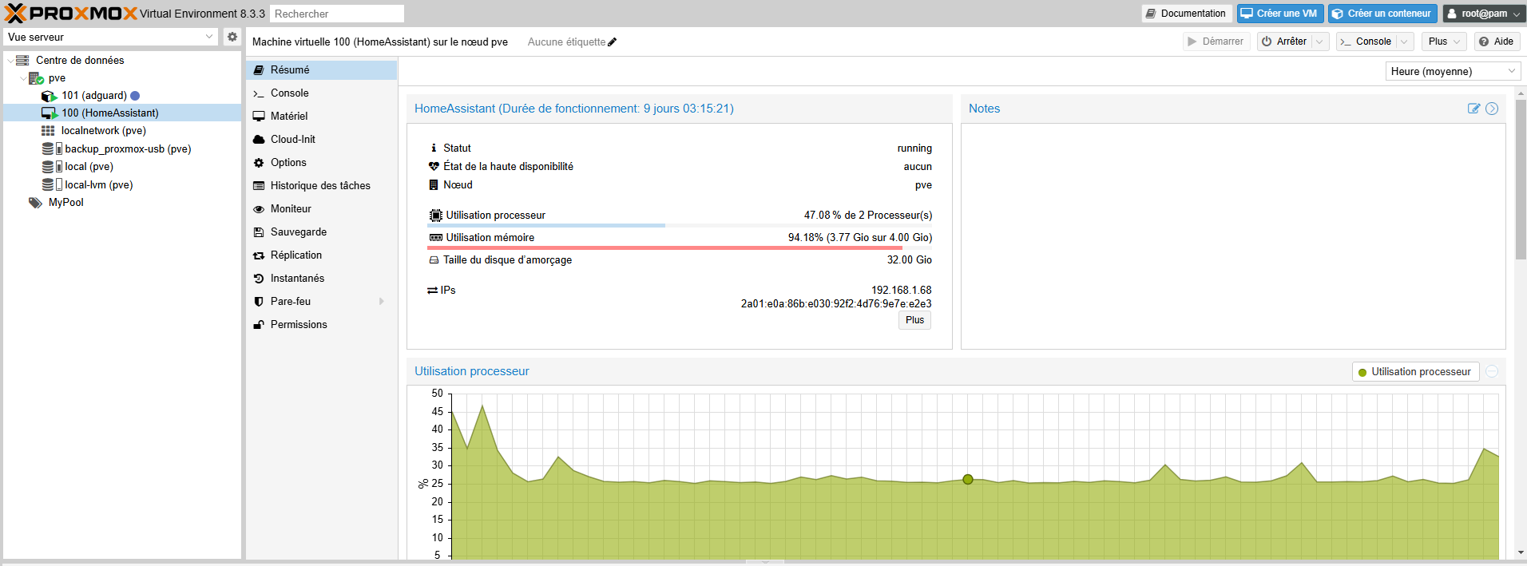Image resolution: width=1527 pixels, height=566 pixels.
Task: Click the highlighted chart data point
Action: (x=968, y=480)
